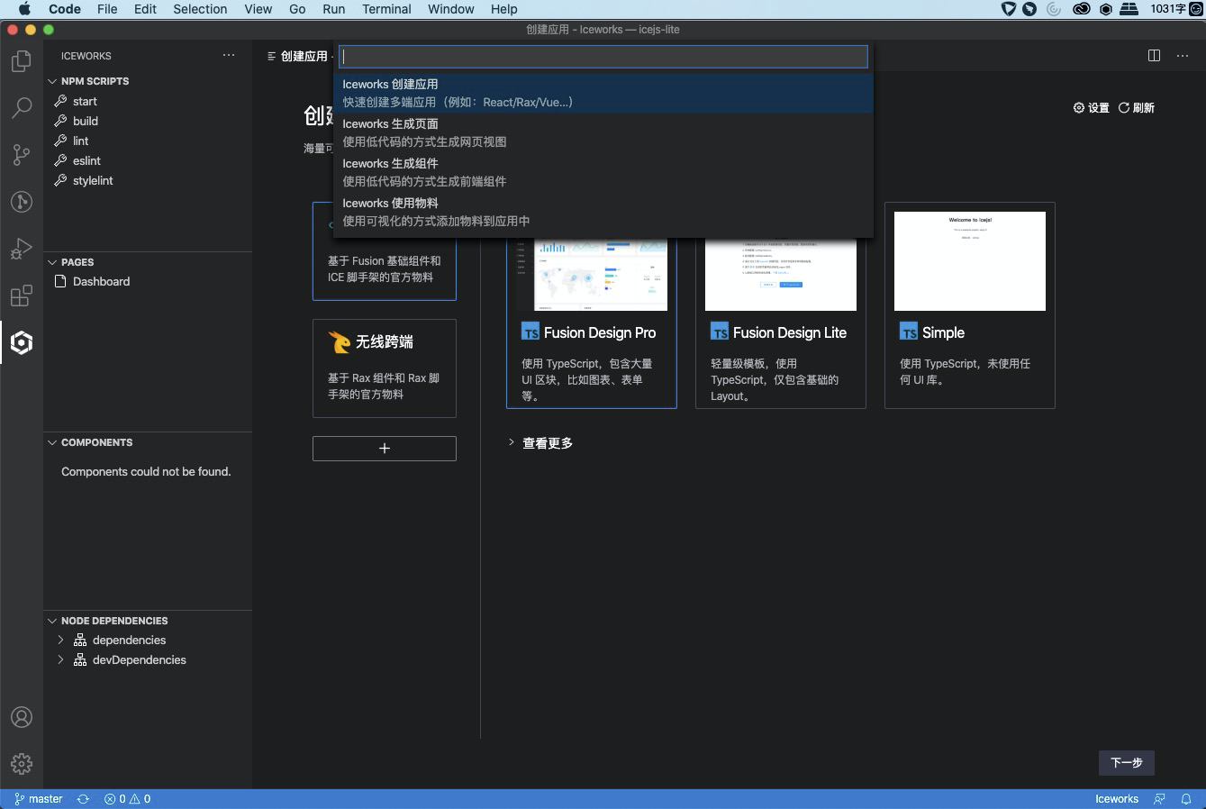
Task: Select the Simple template thumbnail
Action: 969,261
